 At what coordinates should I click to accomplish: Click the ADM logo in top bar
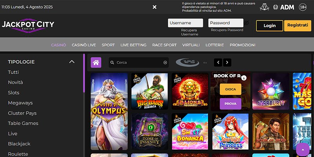click(x=287, y=7)
